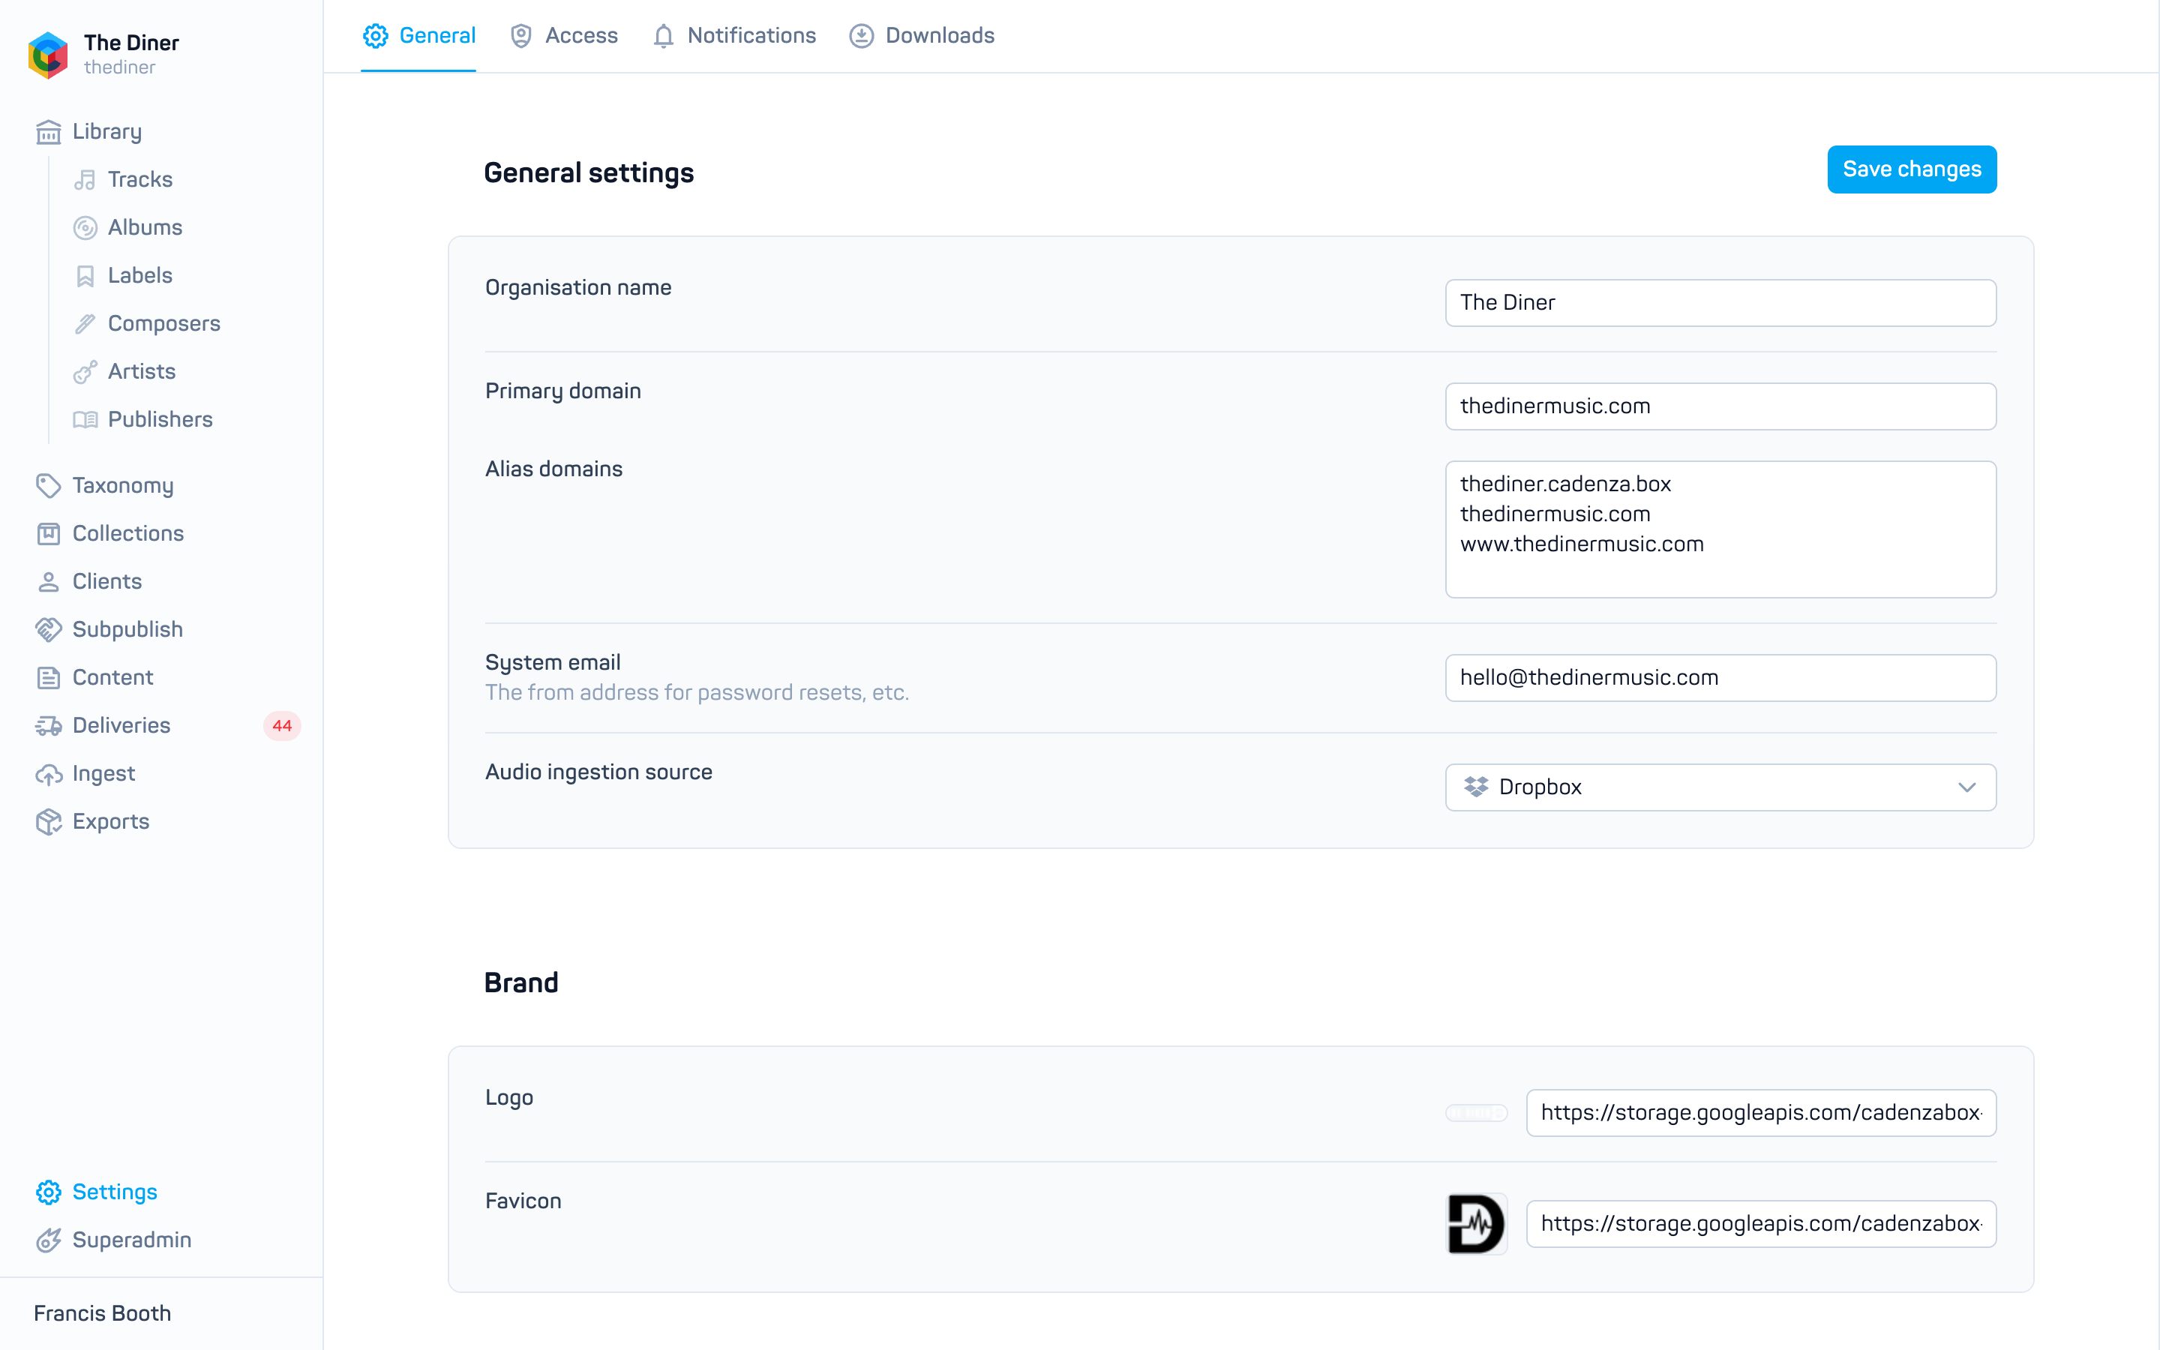The width and height of the screenshot is (2160, 1350).
Task: Click the Subpublish handshake icon
Action: coord(48,629)
